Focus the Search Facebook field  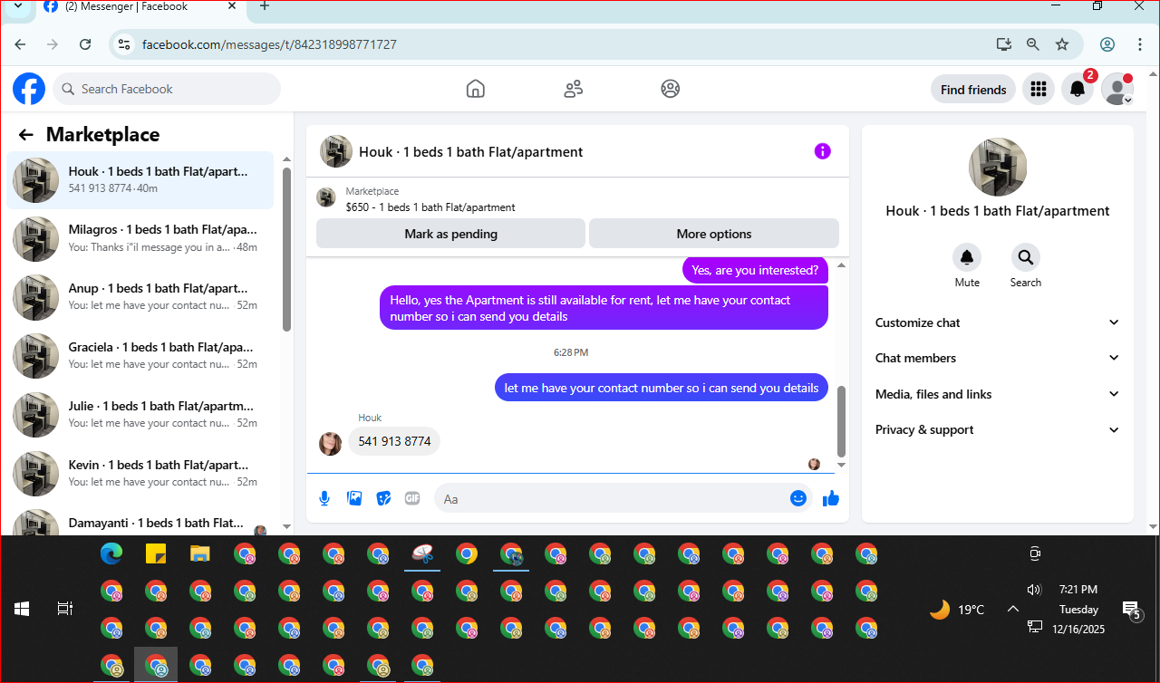tap(167, 89)
